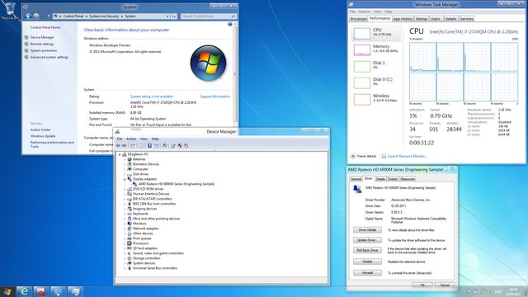The image size is (528, 297).
Task: Open the View menu in Device Manager
Action: click(144, 139)
